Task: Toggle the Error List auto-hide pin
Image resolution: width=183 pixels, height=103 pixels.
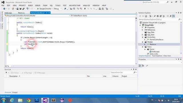Action: 134,69
